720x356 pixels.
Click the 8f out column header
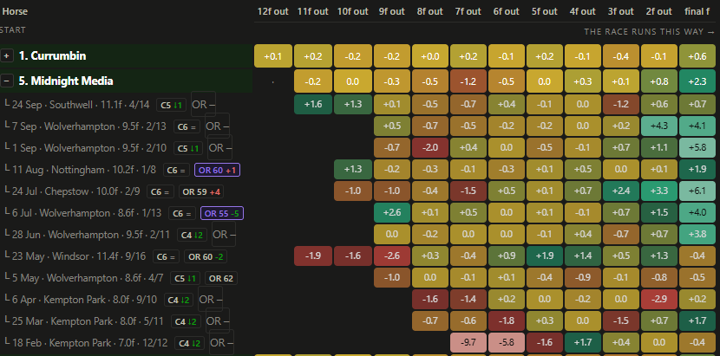(x=429, y=11)
